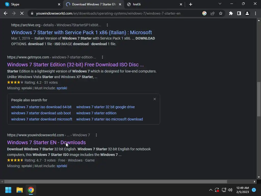This screenshot has height=196, width=261.
Task: Search windows 7 starter iso microsoft download
Action: coord(110,119)
